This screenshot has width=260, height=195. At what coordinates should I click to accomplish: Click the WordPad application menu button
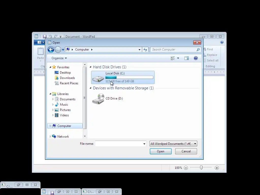coord(39,42)
